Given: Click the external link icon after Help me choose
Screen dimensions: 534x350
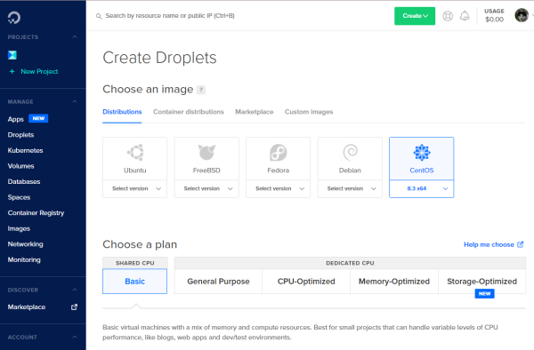Looking at the screenshot, I should pos(520,244).
